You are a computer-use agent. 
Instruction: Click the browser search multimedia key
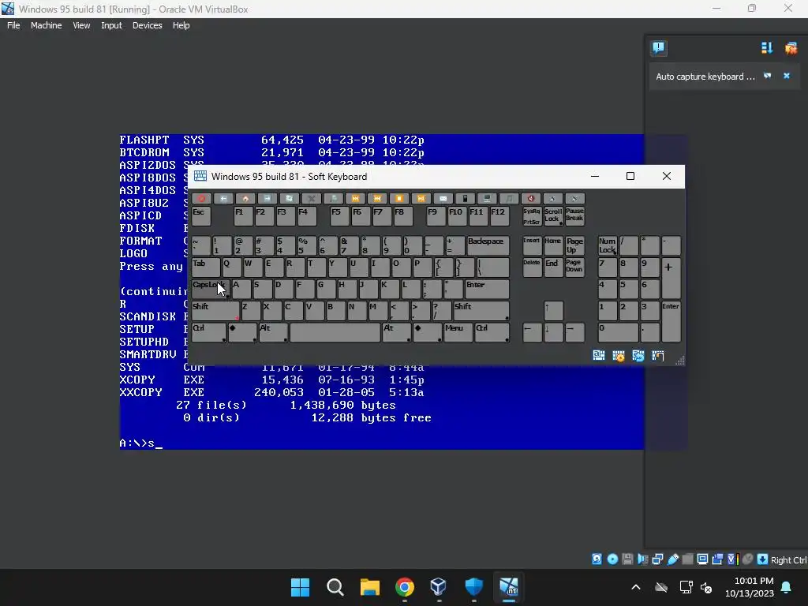click(334, 198)
